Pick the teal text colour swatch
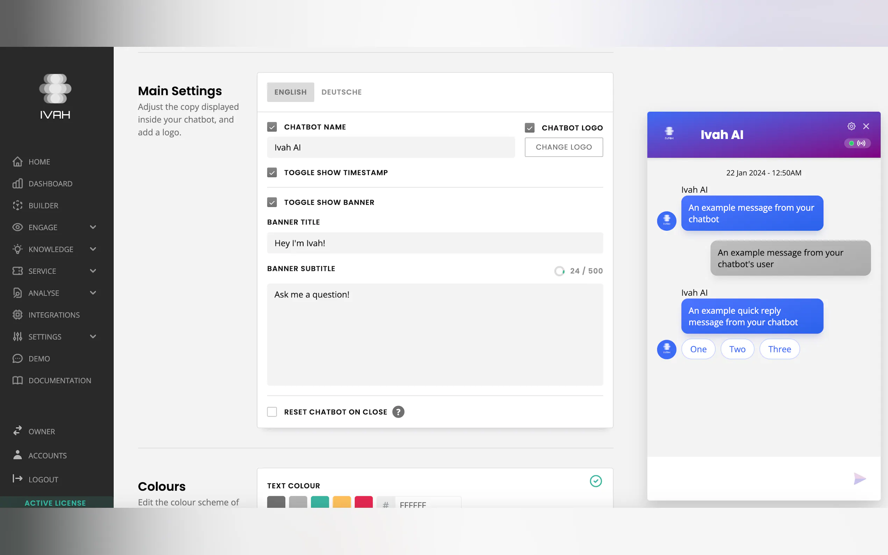The height and width of the screenshot is (555, 888). click(x=320, y=502)
